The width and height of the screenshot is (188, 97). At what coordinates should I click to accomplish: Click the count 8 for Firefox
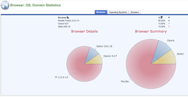point(169,21)
